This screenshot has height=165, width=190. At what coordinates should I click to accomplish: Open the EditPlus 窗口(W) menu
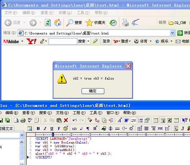113,113
